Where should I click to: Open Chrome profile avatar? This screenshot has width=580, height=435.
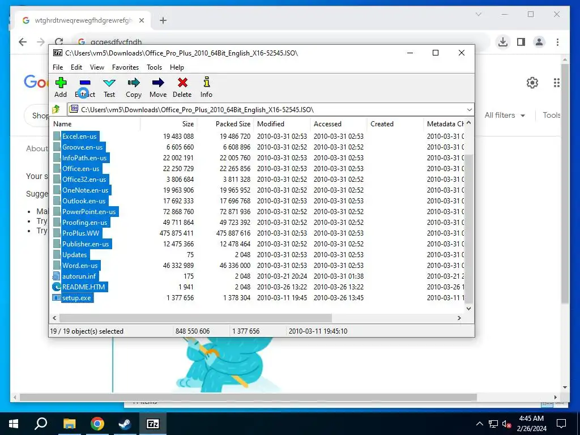tap(539, 42)
